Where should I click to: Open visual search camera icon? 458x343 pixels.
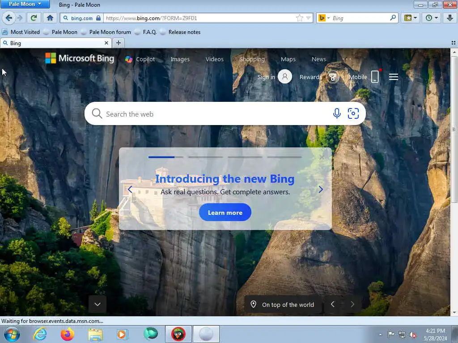click(x=353, y=113)
